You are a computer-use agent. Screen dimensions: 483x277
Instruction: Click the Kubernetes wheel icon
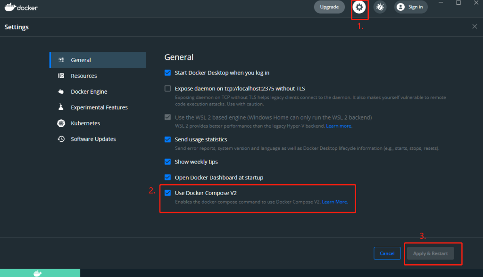point(61,123)
